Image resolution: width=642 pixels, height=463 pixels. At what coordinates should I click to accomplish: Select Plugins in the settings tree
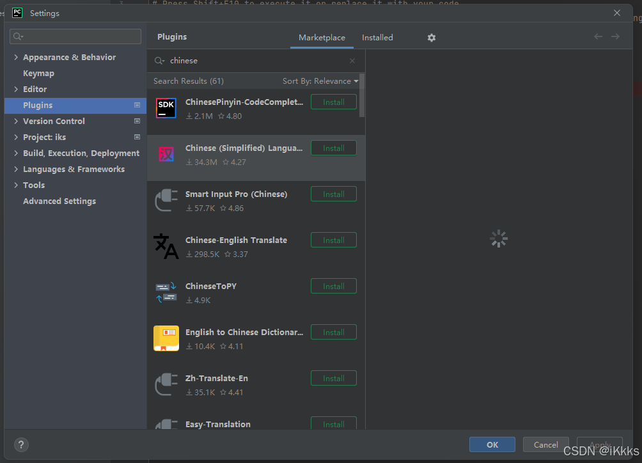pyautogui.click(x=75, y=106)
